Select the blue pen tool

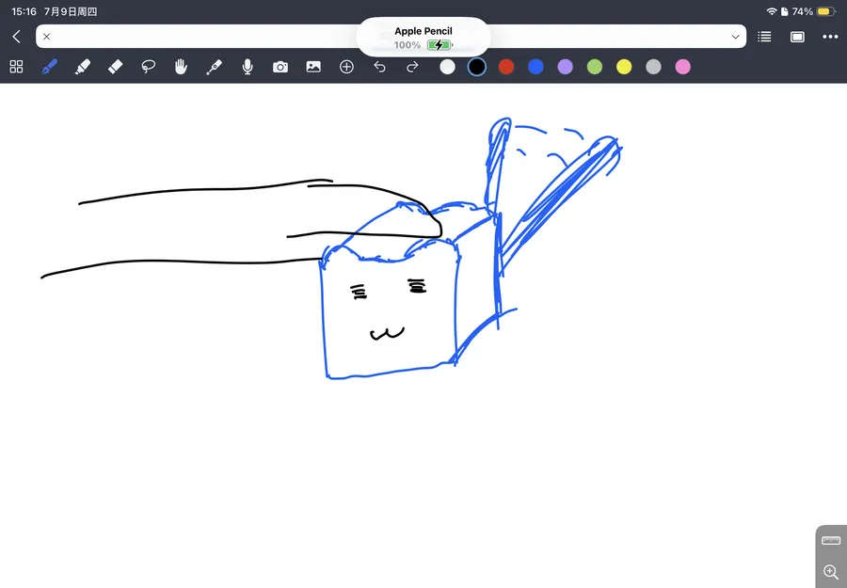coord(49,67)
